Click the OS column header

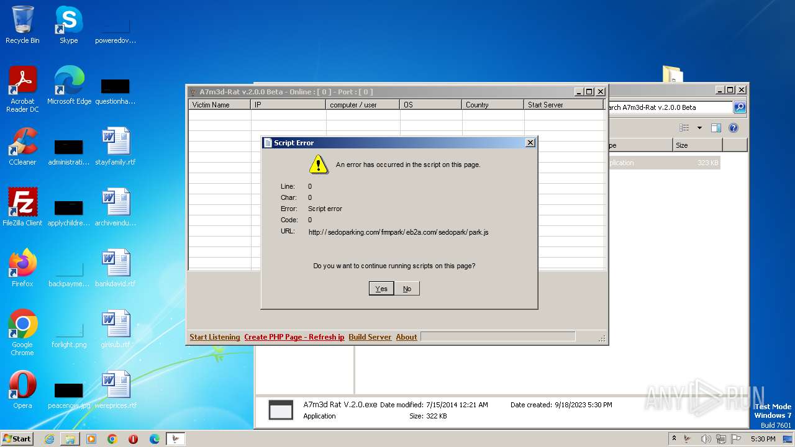click(x=432, y=105)
